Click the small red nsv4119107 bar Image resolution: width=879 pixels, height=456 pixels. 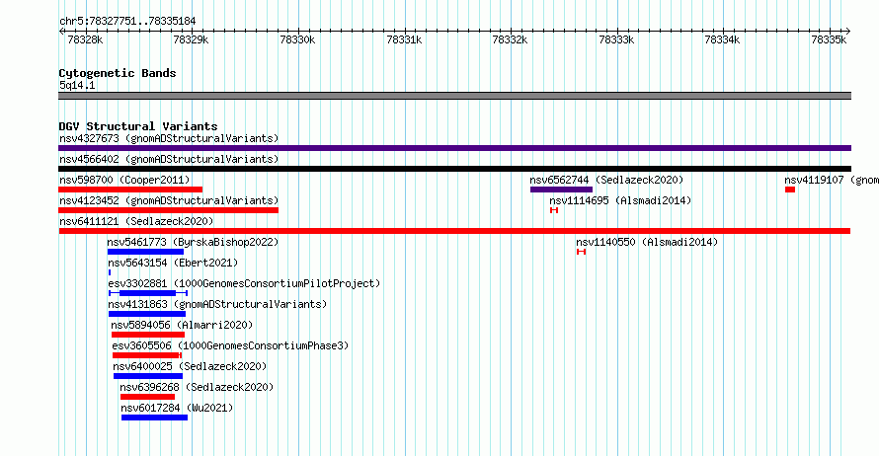click(x=790, y=190)
